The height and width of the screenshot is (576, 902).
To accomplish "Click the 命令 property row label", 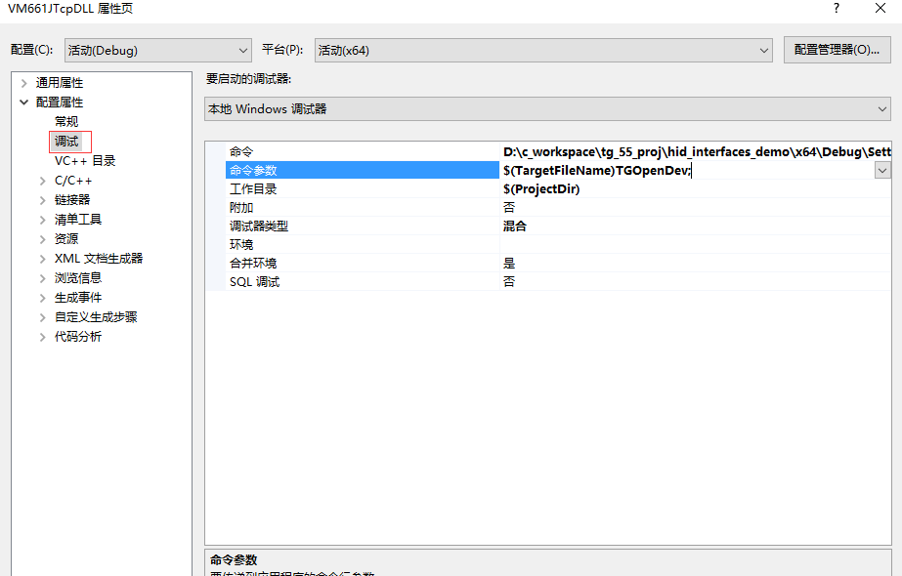I will tap(241, 151).
